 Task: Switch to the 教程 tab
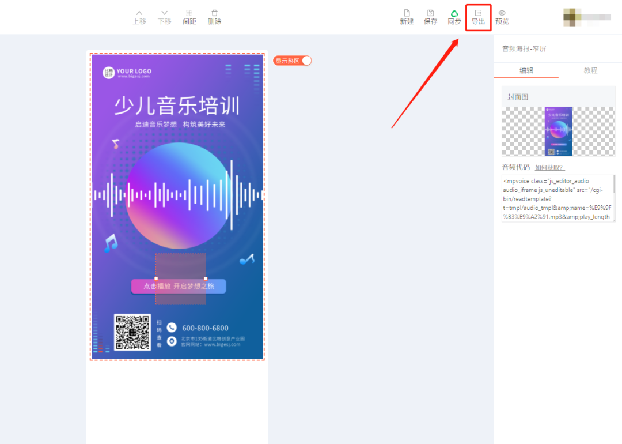point(590,70)
